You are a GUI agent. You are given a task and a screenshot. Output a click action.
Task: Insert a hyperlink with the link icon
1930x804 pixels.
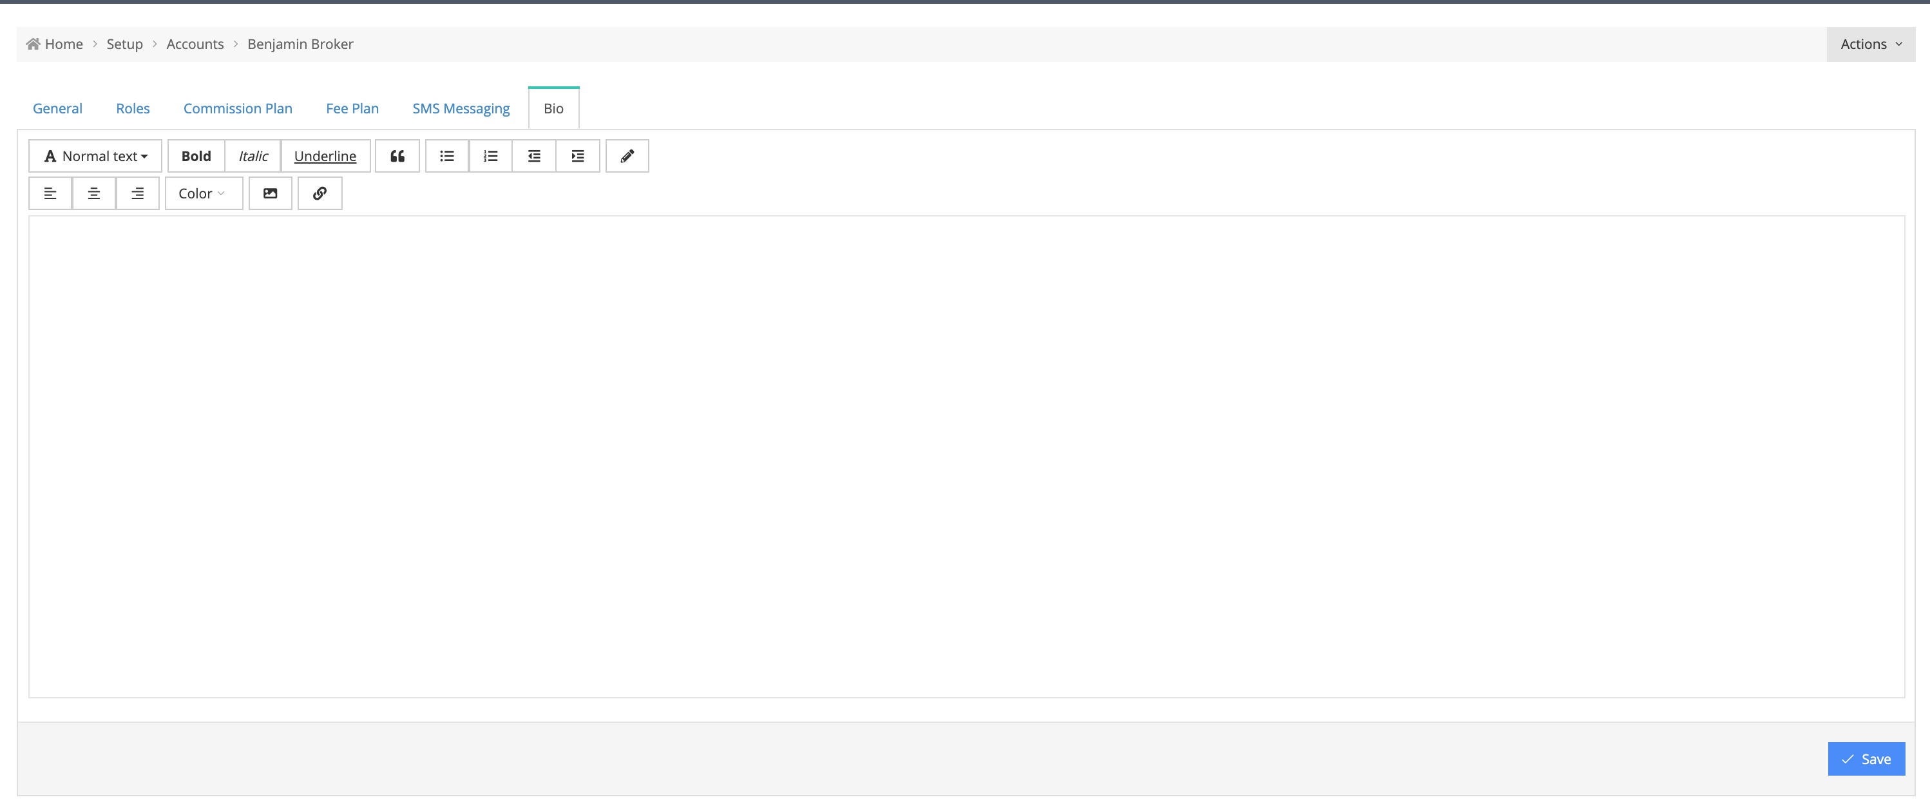[320, 193]
